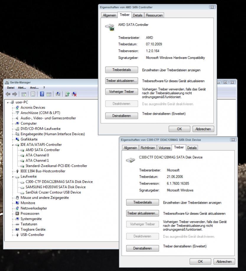This screenshot has width=246, height=271.
Task: Click the IEEE 1394 Bus-Hostcontroller icon
Action: 17,171
